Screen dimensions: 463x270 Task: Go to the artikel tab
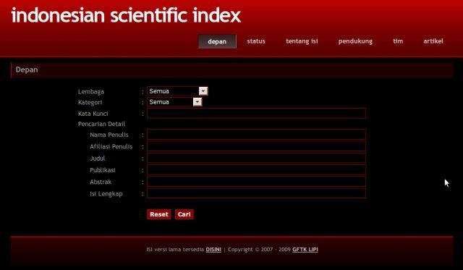(x=433, y=41)
